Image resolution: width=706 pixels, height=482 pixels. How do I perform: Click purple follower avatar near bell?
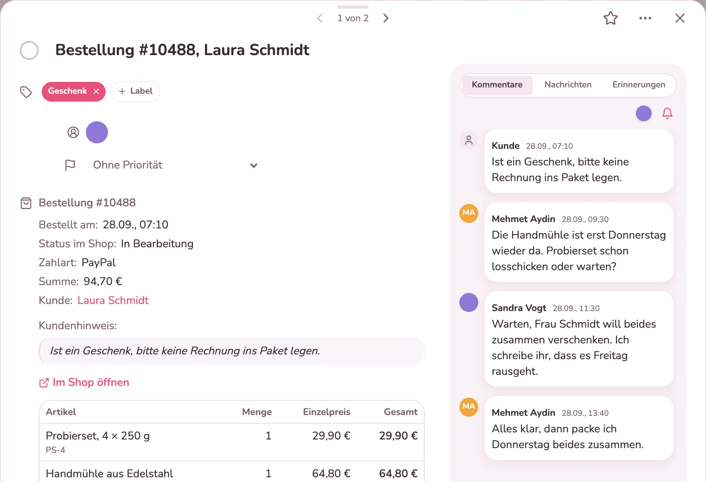[644, 113]
